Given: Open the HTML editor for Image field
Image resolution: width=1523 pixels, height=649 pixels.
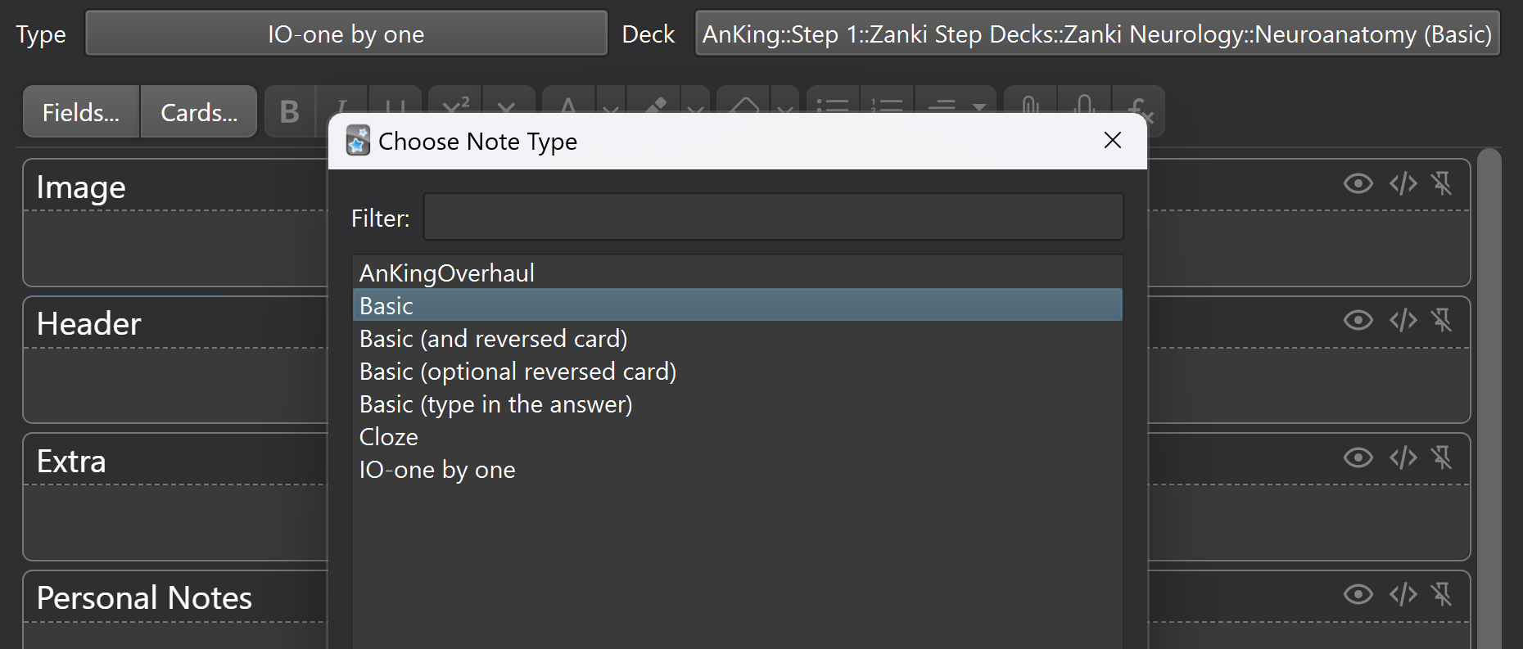Looking at the screenshot, I should click(x=1403, y=183).
